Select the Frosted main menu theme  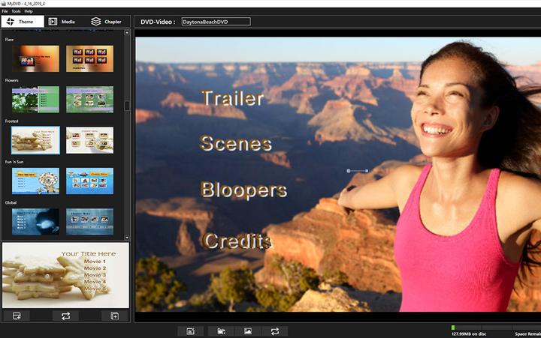[x=35, y=140]
